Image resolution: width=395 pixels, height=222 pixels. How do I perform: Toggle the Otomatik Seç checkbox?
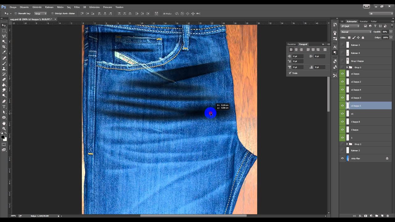click(x=16, y=14)
